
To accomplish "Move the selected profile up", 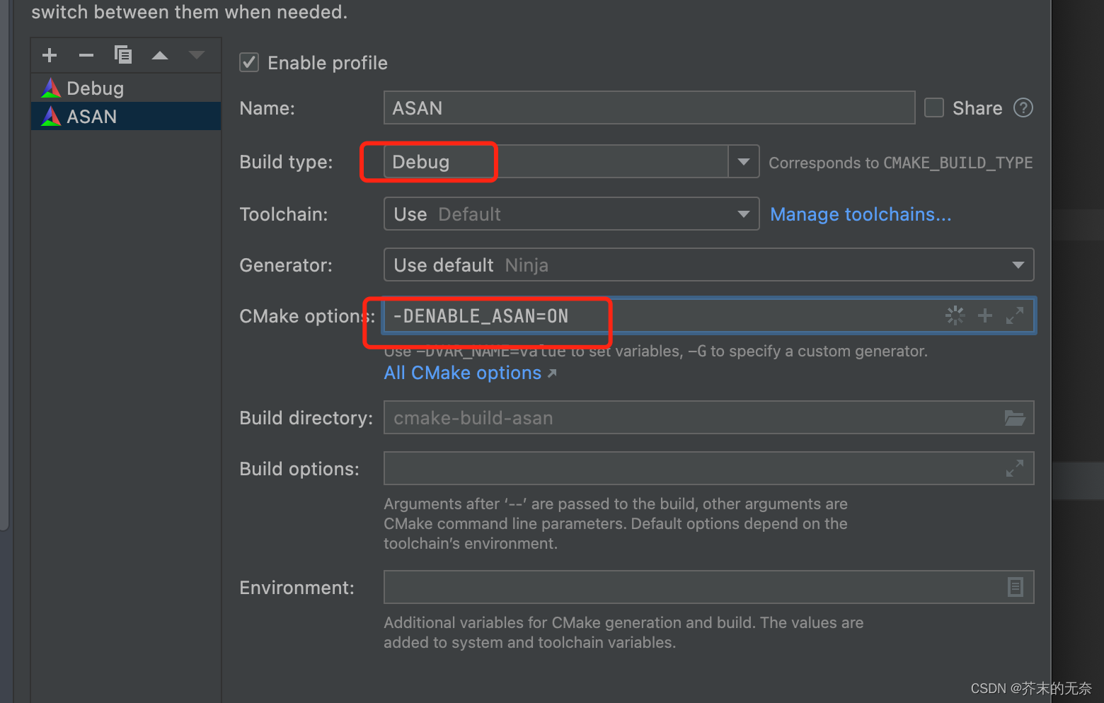I will point(160,55).
